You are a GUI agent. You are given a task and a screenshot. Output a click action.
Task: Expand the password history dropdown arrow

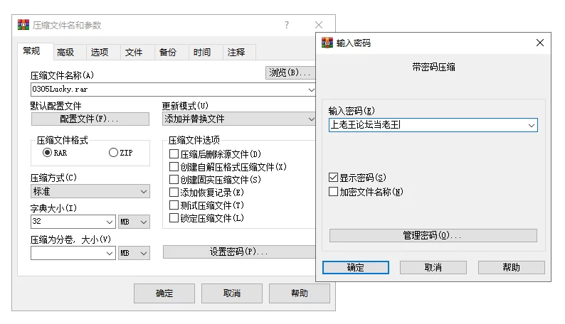point(531,125)
